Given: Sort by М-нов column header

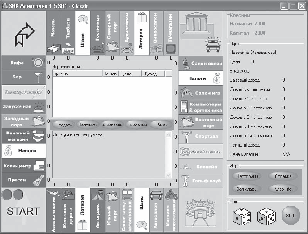Looking at the screenshot, I should click(x=110, y=74).
